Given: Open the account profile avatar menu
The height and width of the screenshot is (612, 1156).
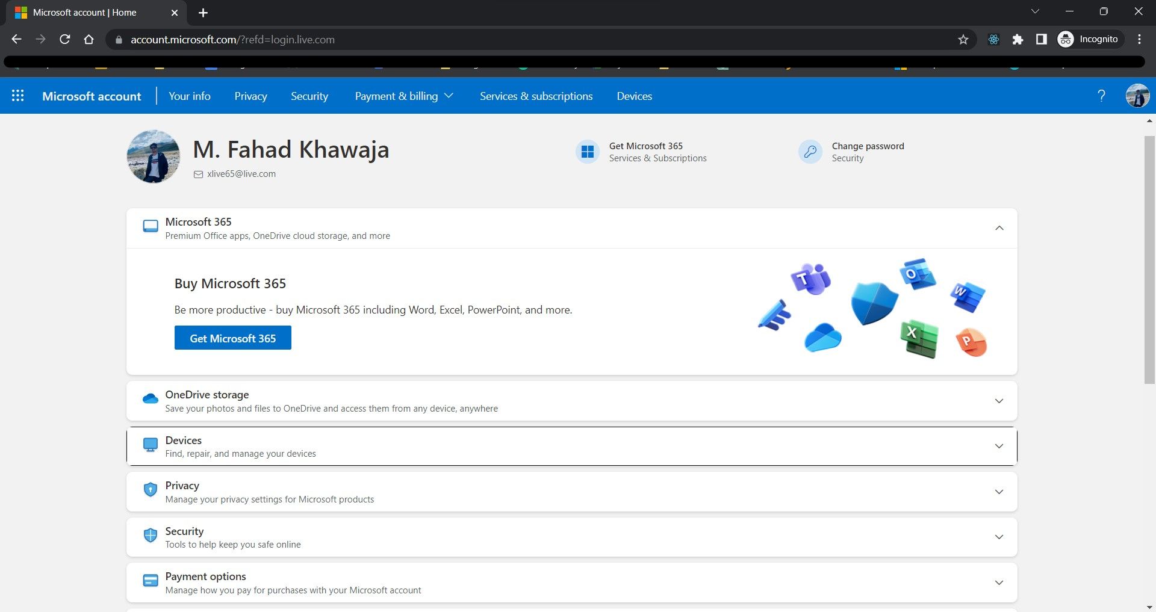Looking at the screenshot, I should pyautogui.click(x=1137, y=95).
